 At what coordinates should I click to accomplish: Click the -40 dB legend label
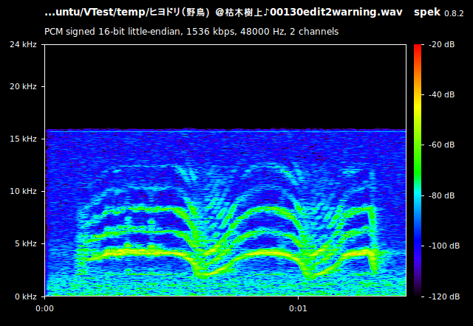(x=442, y=95)
